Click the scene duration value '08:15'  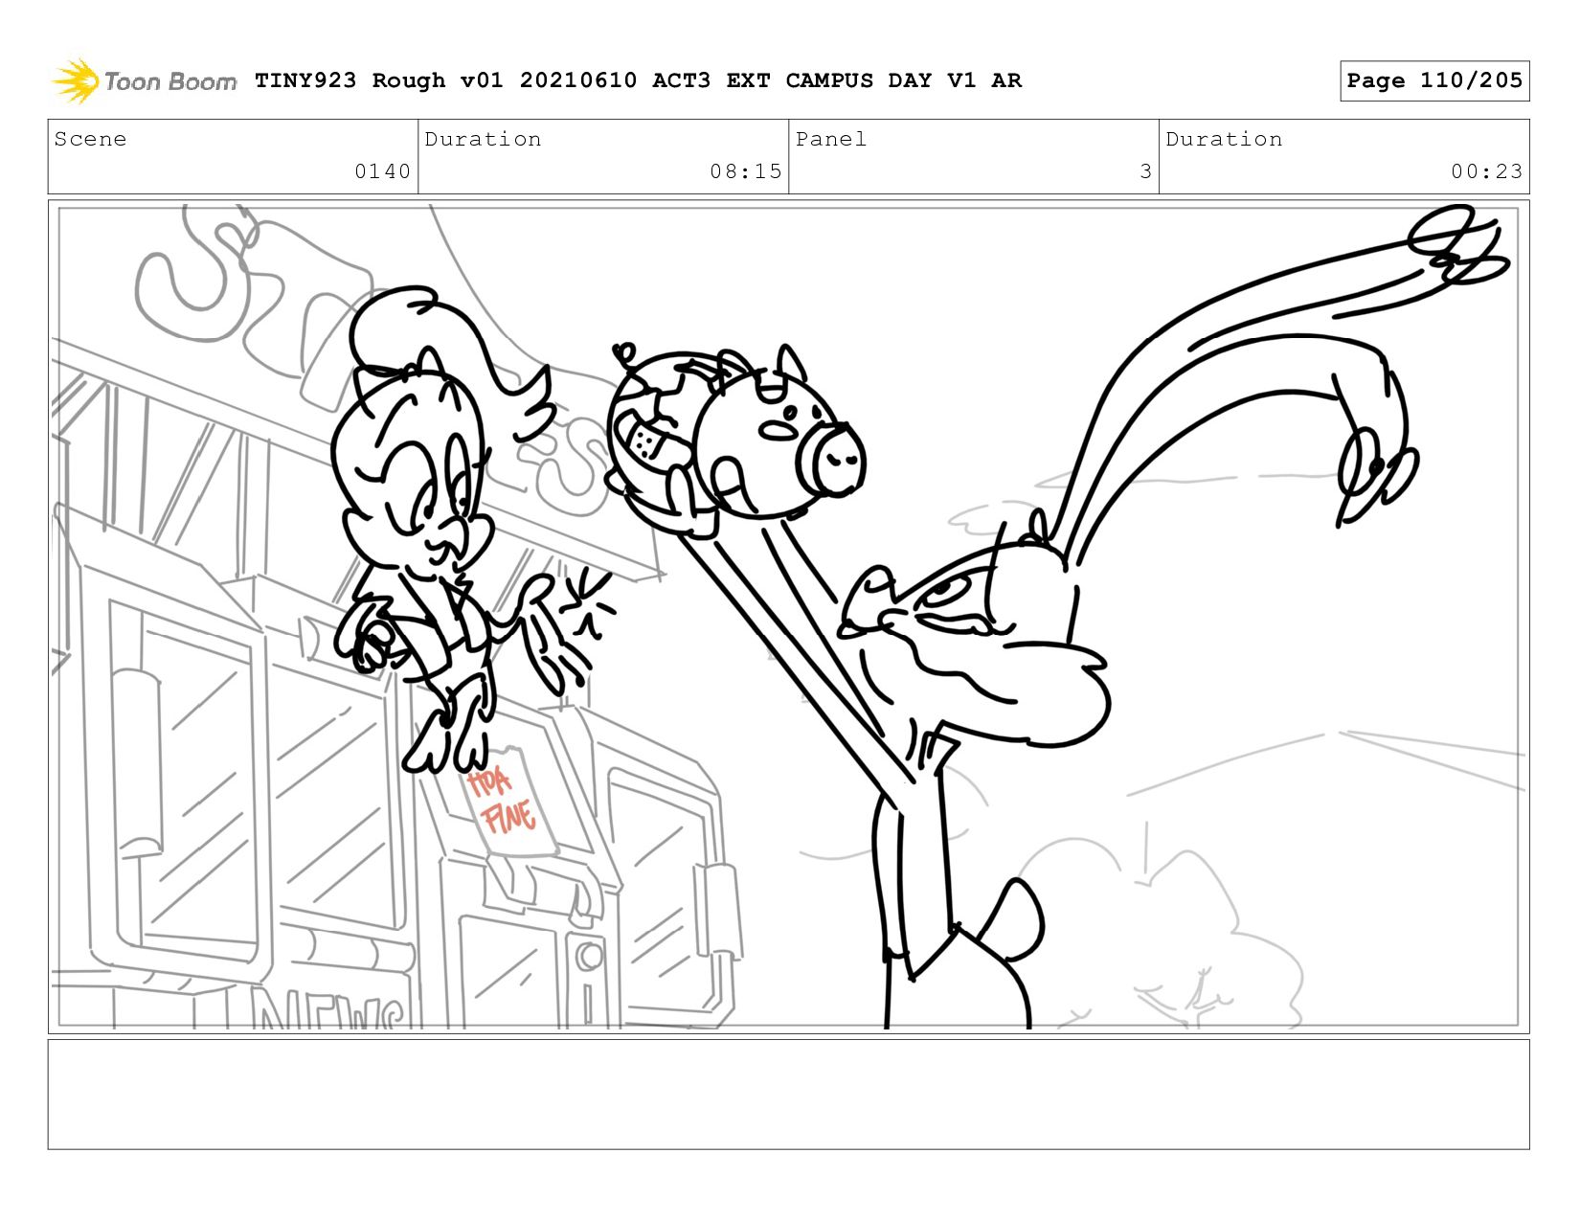746,171
